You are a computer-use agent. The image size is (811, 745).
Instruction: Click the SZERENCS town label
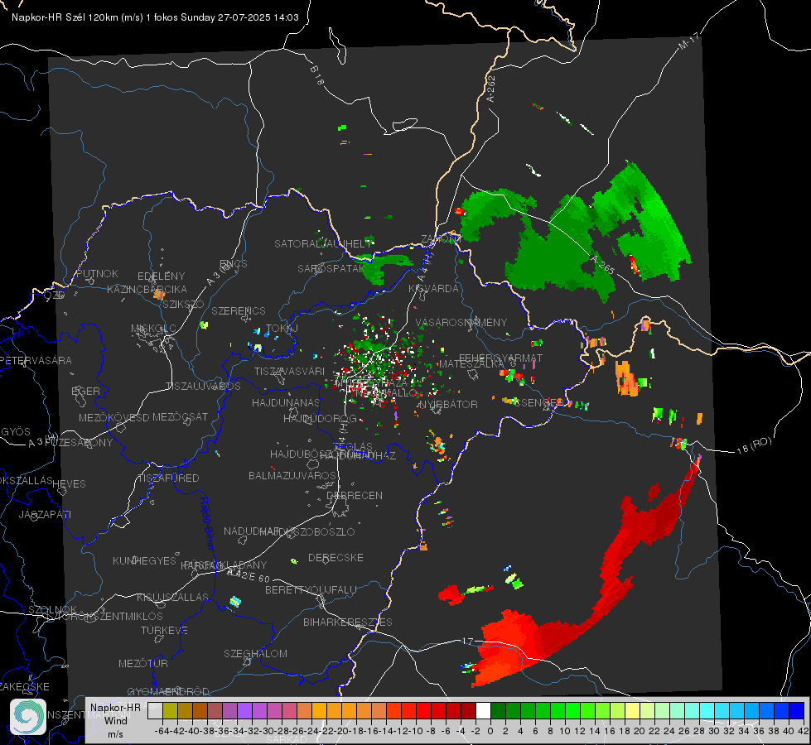[239, 310]
